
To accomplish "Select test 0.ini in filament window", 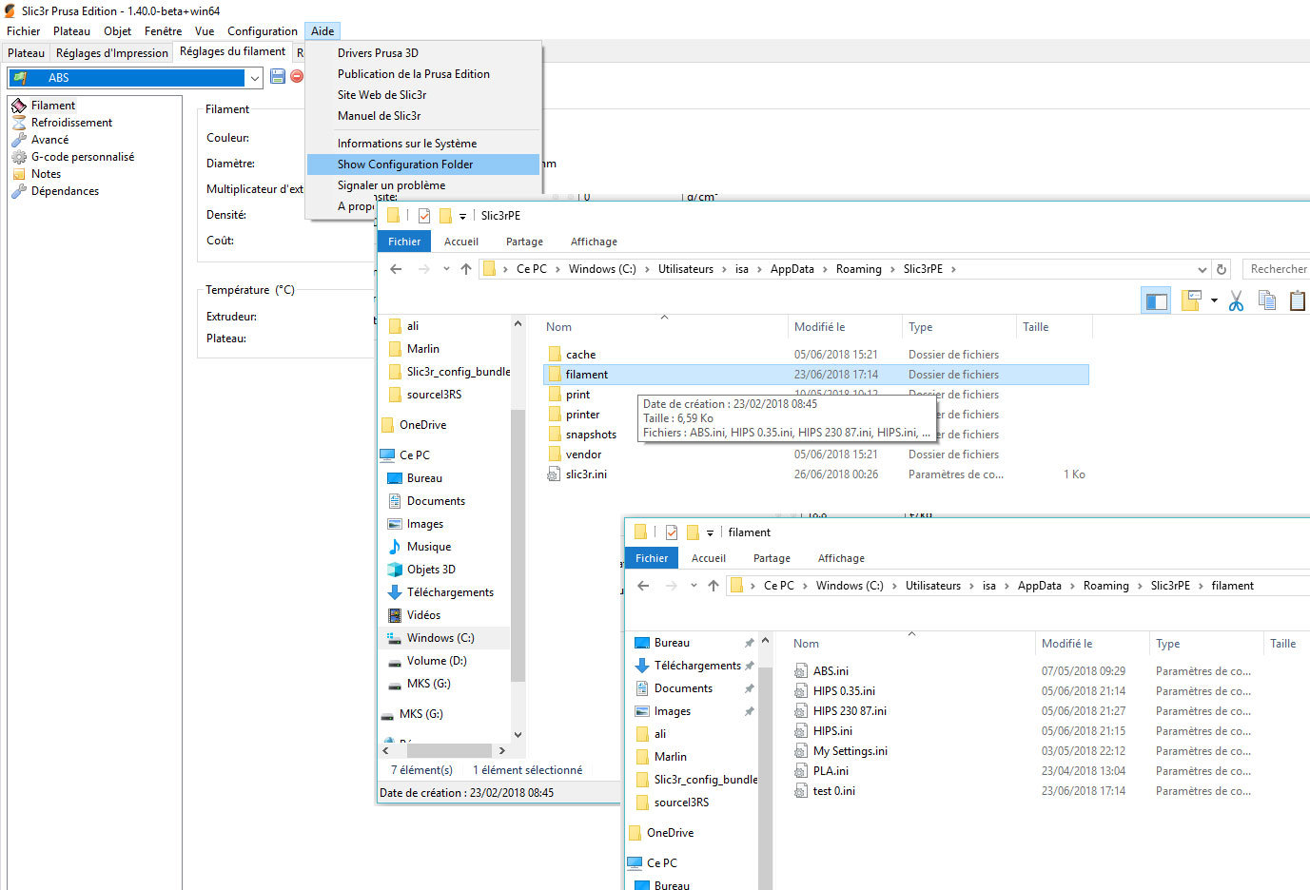I will pos(833,791).
